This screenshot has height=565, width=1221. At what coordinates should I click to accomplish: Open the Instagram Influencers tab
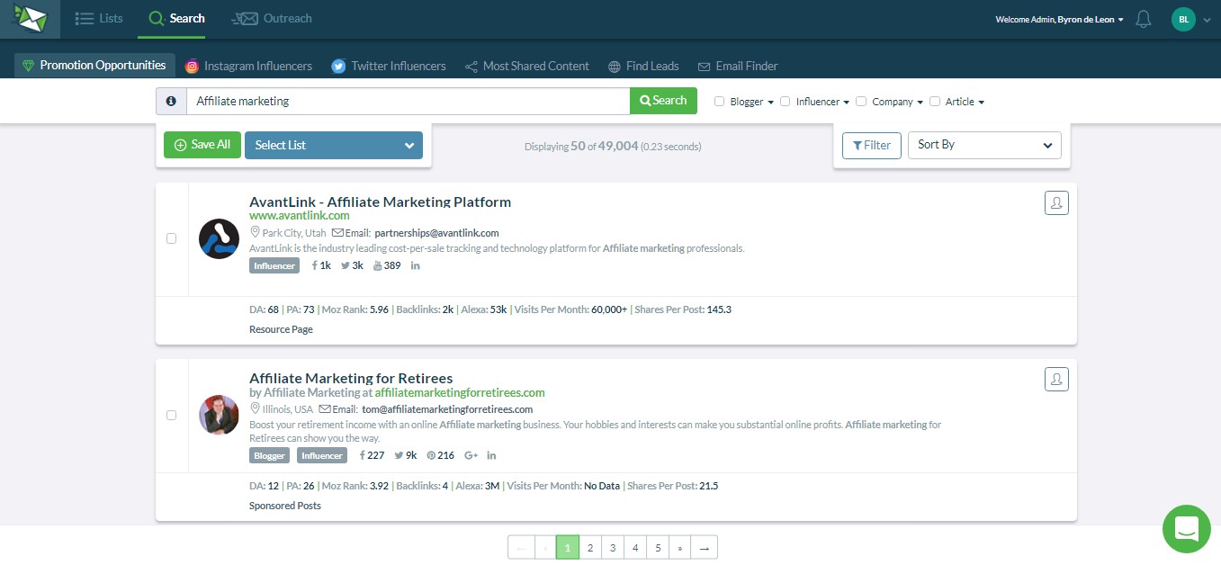pos(248,66)
